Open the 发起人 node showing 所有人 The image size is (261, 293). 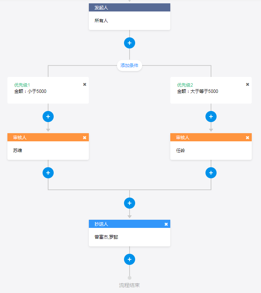pyautogui.click(x=130, y=21)
